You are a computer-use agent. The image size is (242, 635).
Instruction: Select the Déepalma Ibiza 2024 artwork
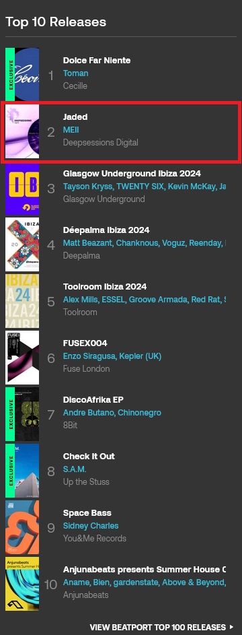(22, 244)
